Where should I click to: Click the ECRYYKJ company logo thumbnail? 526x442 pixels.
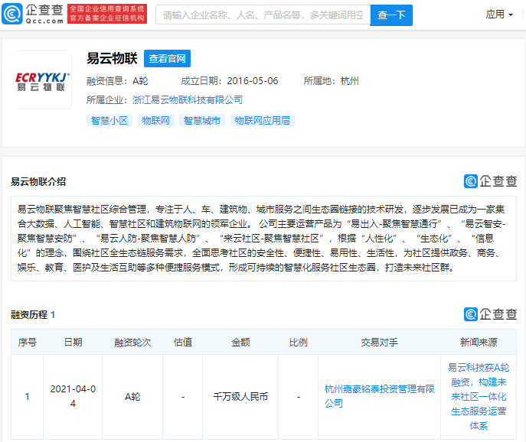[43, 80]
